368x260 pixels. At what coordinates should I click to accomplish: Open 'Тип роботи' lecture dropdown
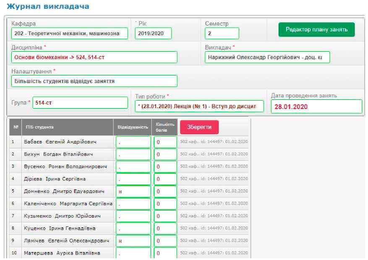[199, 107]
